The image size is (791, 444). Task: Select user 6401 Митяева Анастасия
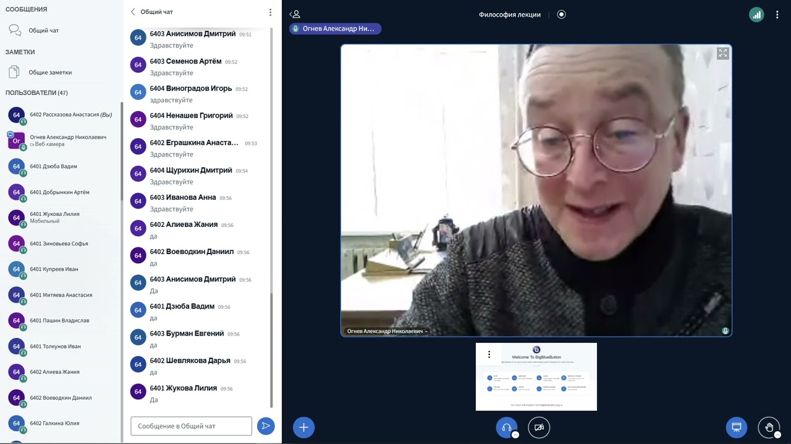pos(62,295)
